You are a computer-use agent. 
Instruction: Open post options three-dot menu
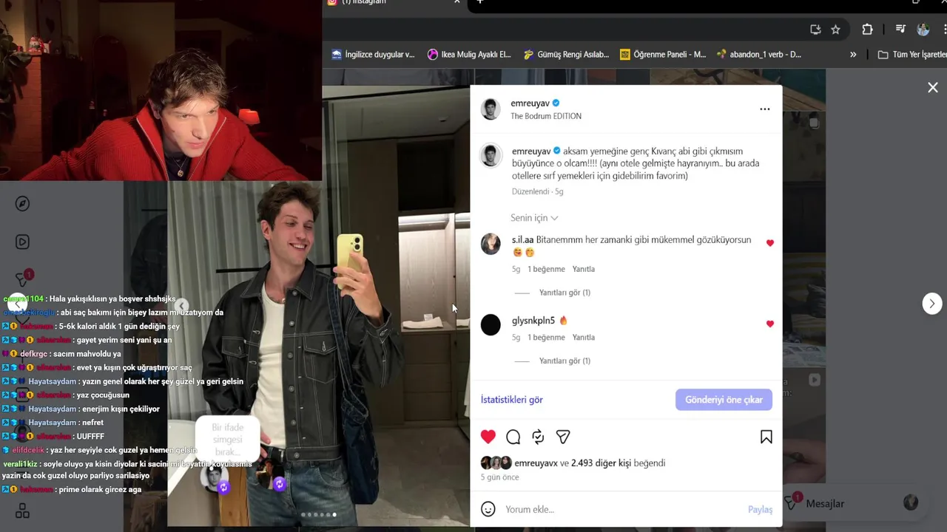tap(765, 109)
